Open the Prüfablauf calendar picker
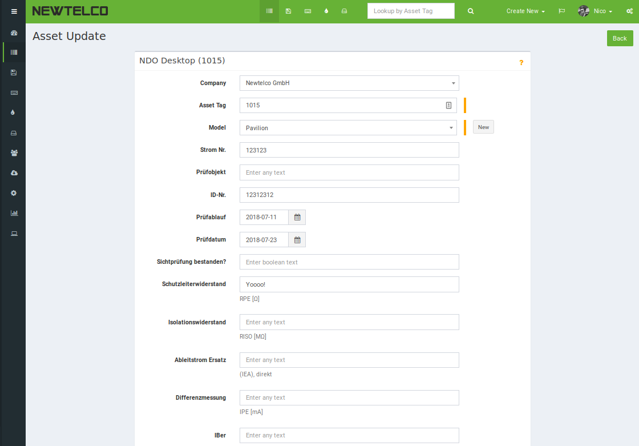Screen dimensions: 639x446 pyautogui.click(x=297, y=217)
